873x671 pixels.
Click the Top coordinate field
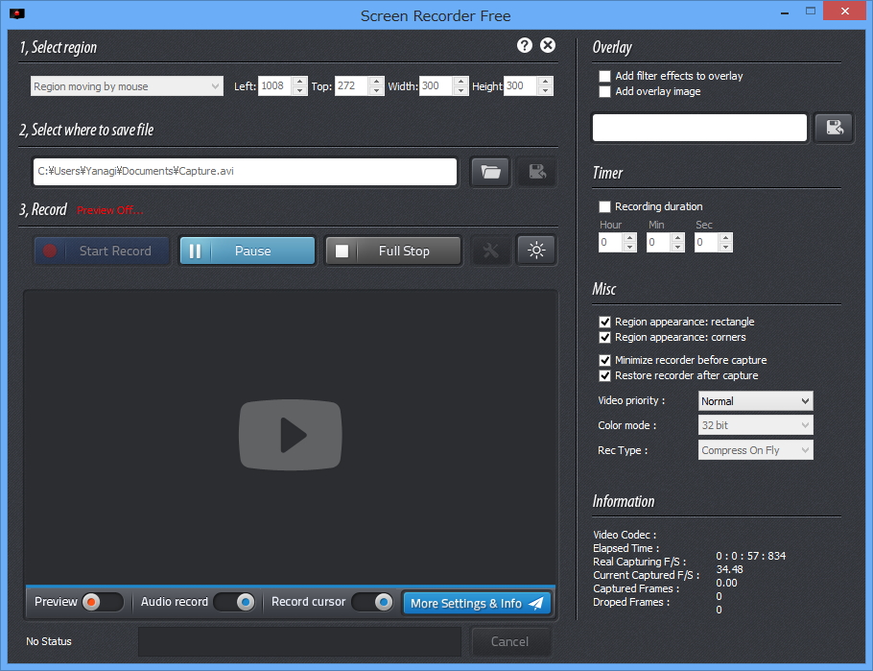(x=352, y=85)
